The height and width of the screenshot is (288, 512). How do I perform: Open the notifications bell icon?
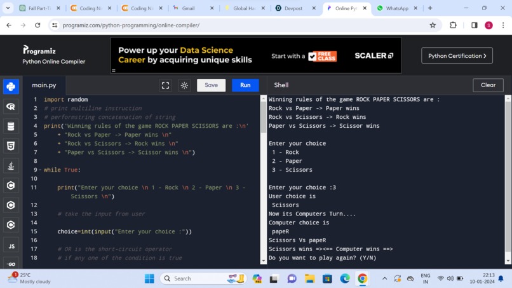(x=501, y=278)
